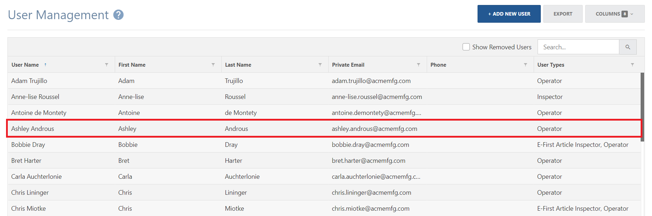Click the vertical table scrollbar thumb

[x=642, y=106]
